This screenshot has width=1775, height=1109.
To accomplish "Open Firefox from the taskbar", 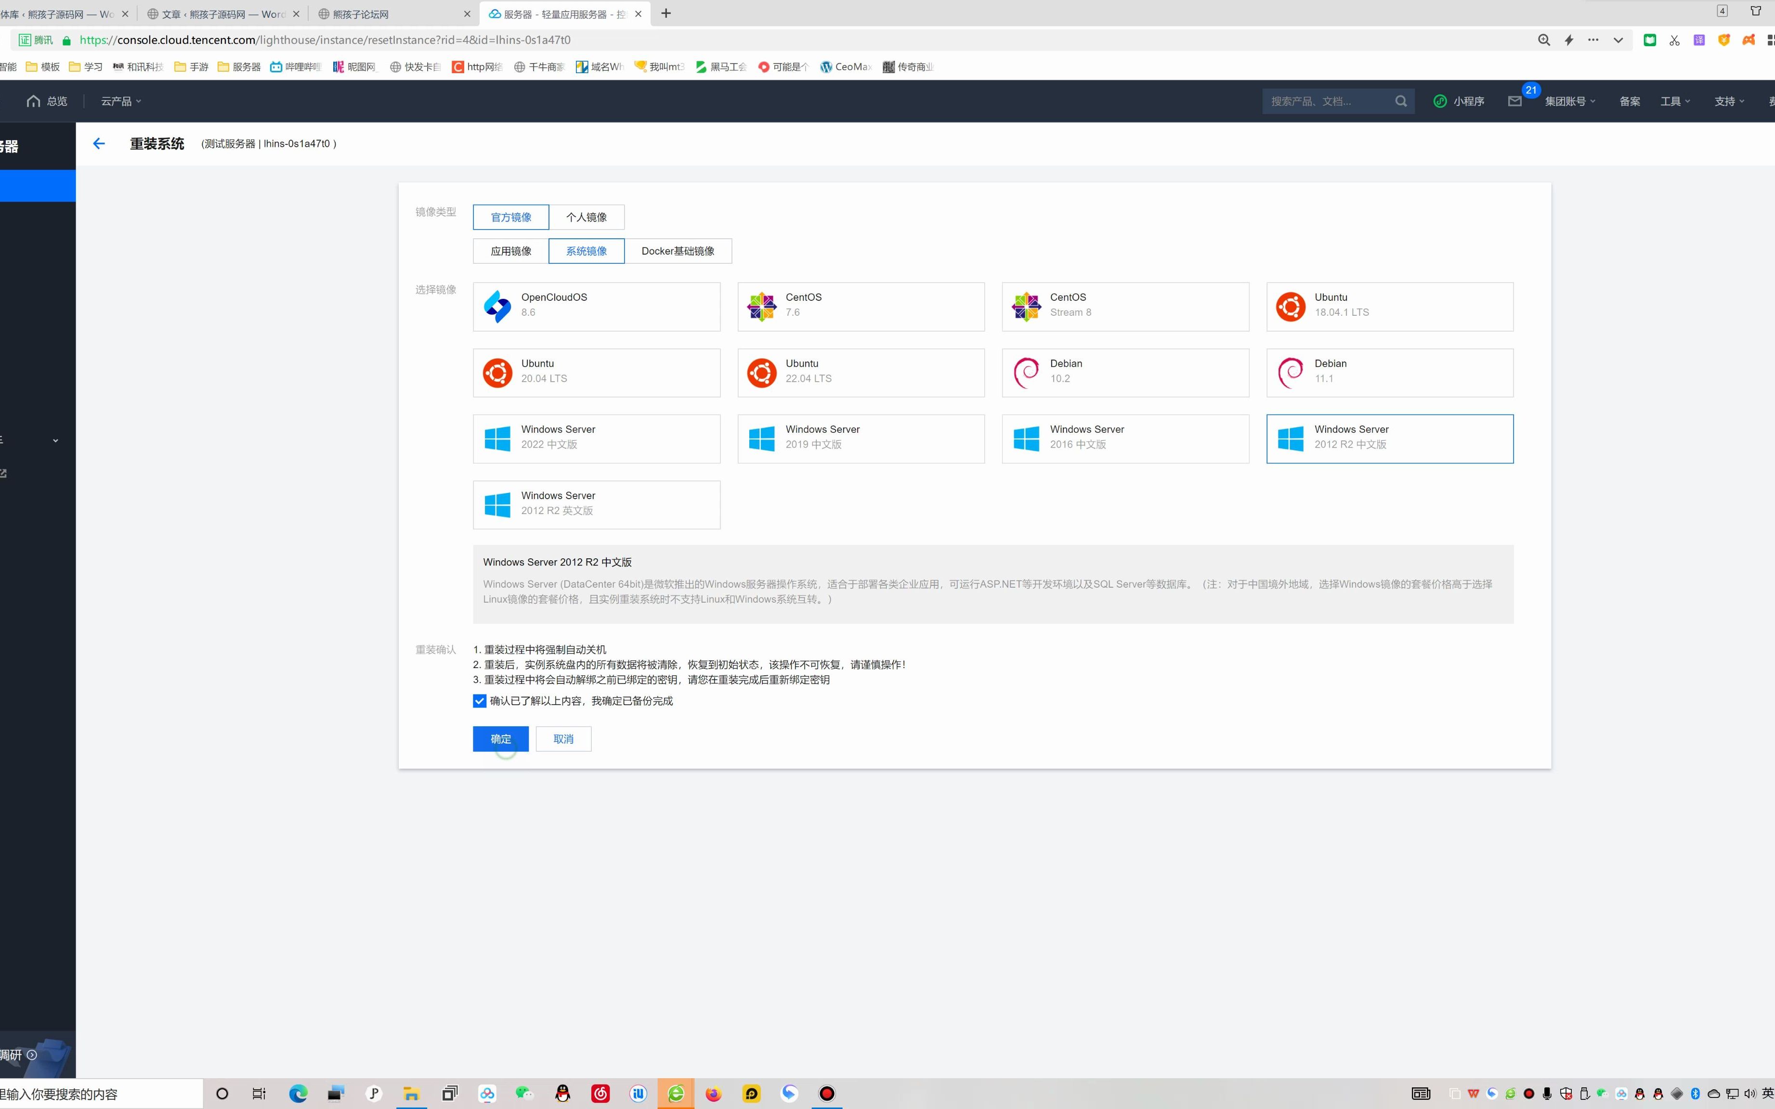I will coord(713,1094).
